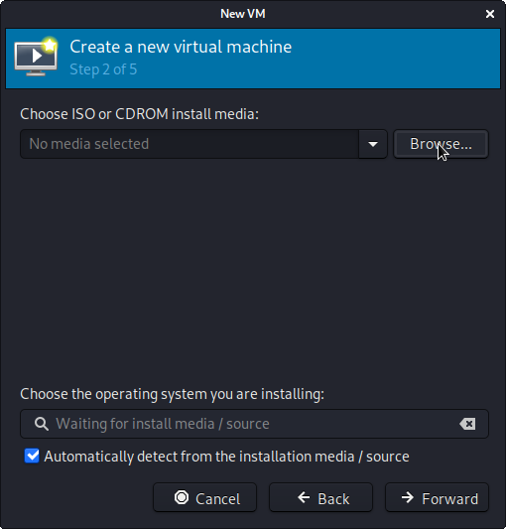The image size is (506, 529).
Task: Click the 'New VM' window title
Action: (x=243, y=14)
